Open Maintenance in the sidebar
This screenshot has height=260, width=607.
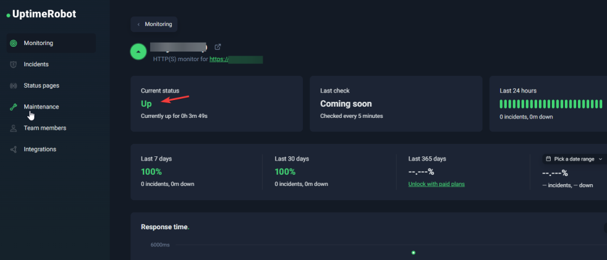click(x=51, y=107)
